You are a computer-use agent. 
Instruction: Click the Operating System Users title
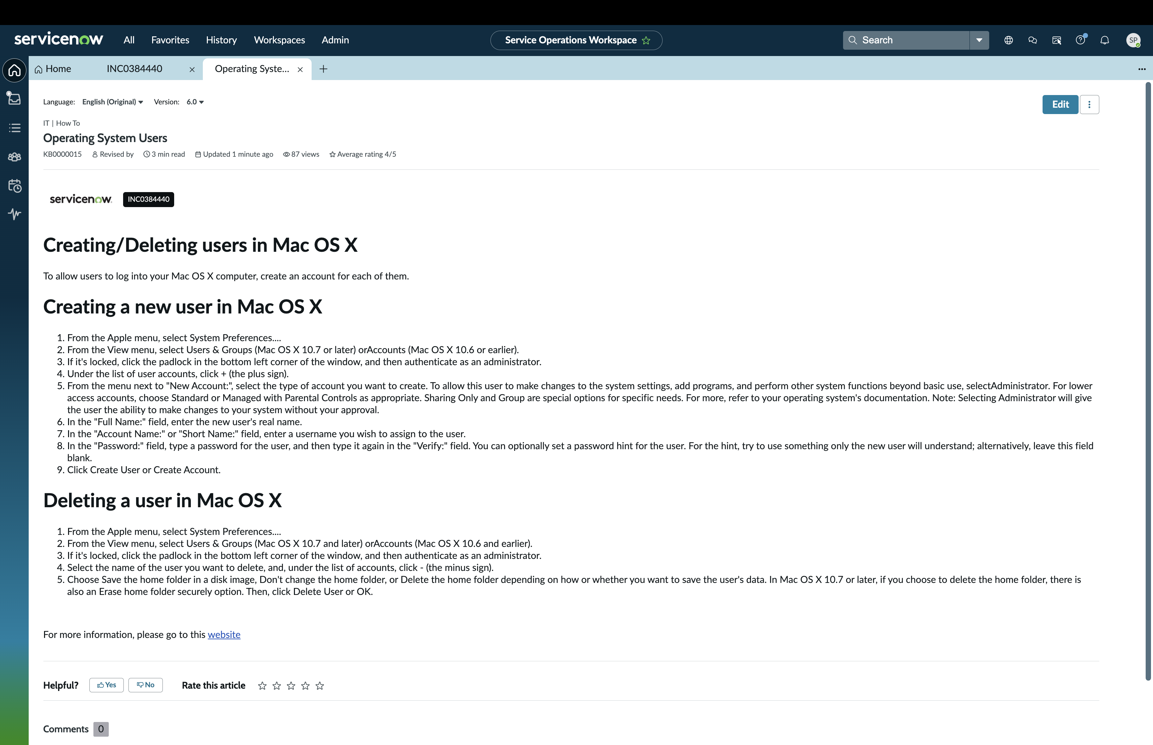pos(105,138)
